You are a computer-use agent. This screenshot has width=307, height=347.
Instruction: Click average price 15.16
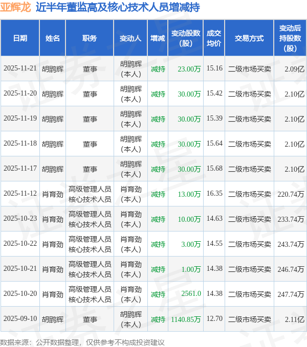click(x=214, y=68)
